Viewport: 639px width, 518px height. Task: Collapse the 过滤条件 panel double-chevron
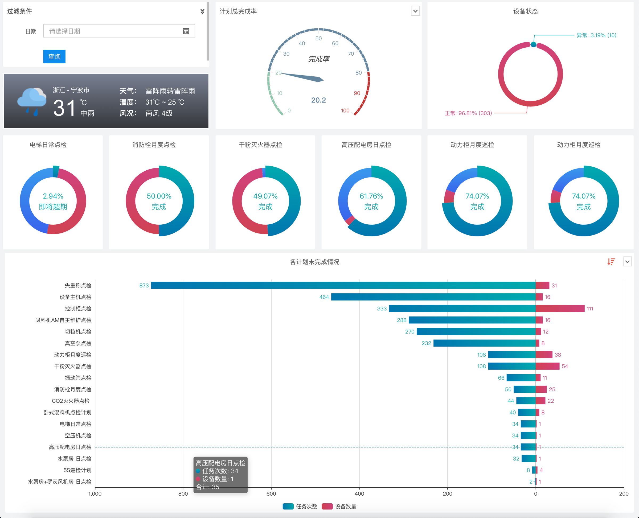(202, 11)
